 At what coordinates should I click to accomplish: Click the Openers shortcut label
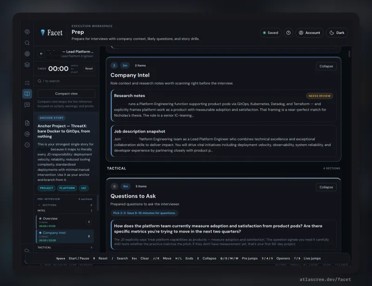283,258
